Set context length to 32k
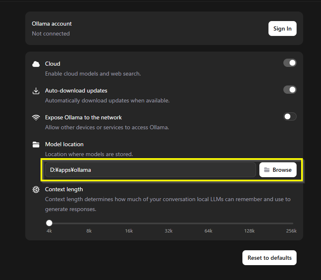 [x=169, y=223]
